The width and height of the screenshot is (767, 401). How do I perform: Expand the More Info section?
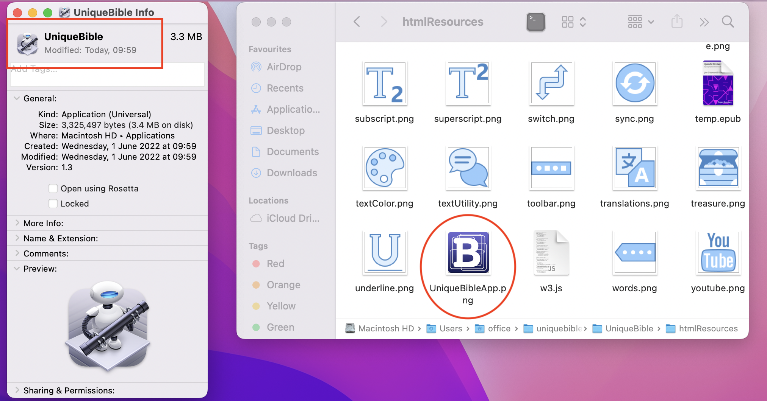[x=17, y=223]
